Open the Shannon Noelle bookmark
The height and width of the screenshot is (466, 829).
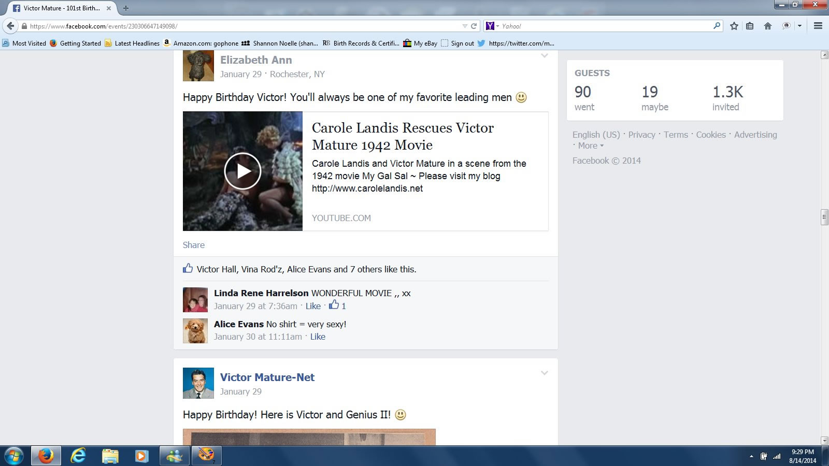coord(280,43)
